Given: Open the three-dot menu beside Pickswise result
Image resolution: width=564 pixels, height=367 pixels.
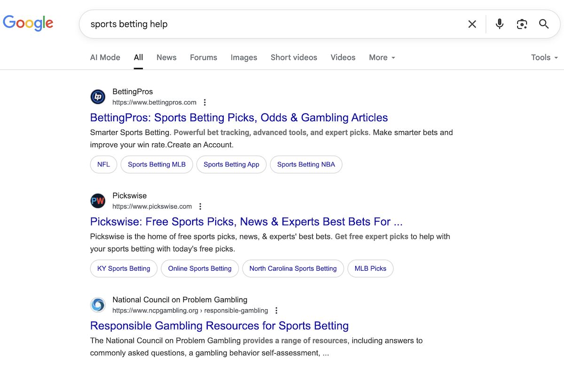Looking at the screenshot, I should pos(200,206).
